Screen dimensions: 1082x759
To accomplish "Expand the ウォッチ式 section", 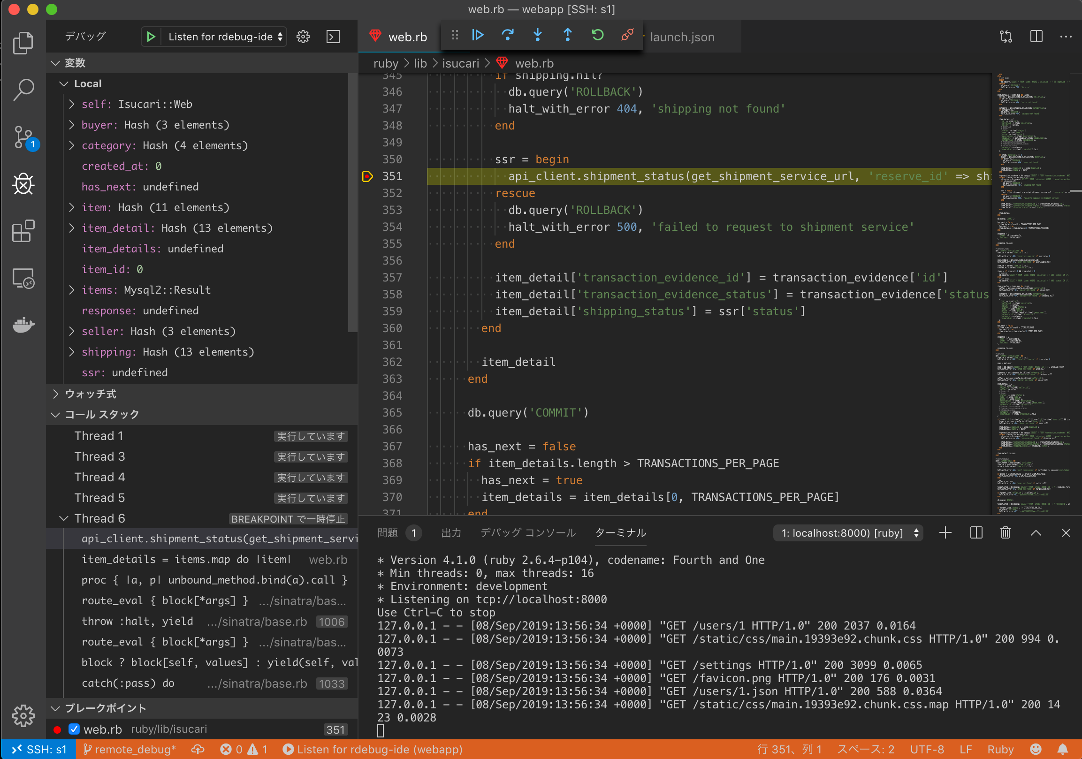I will [x=55, y=394].
